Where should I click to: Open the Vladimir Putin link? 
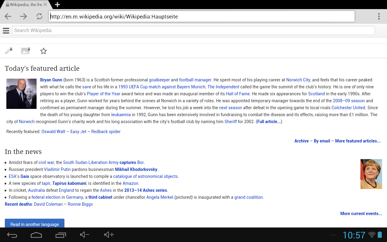[57, 169]
